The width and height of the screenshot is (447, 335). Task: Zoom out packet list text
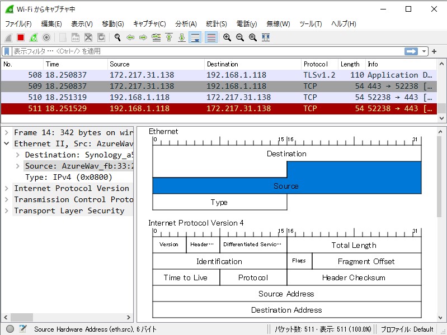point(240,37)
